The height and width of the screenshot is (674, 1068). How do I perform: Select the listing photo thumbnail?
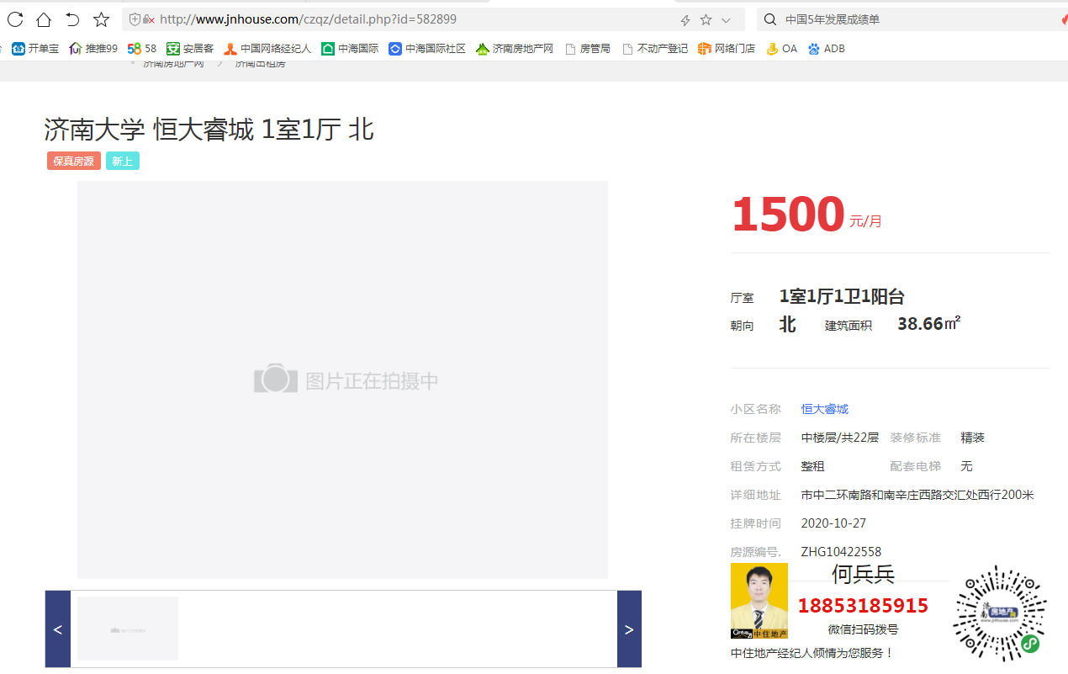coord(128,629)
